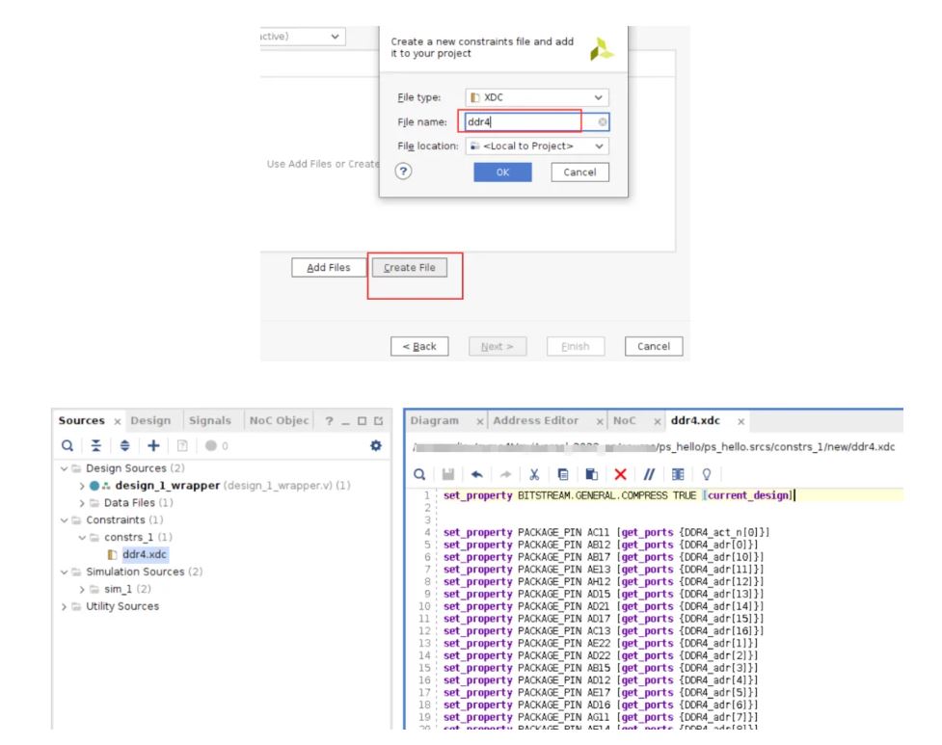Open the File type XDC dropdown
The image size is (942, 745).
(537, 98)
